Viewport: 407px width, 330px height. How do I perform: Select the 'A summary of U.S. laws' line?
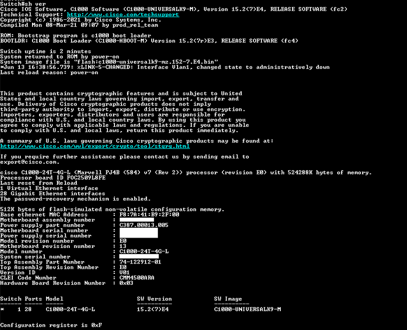tap(137, 141)
